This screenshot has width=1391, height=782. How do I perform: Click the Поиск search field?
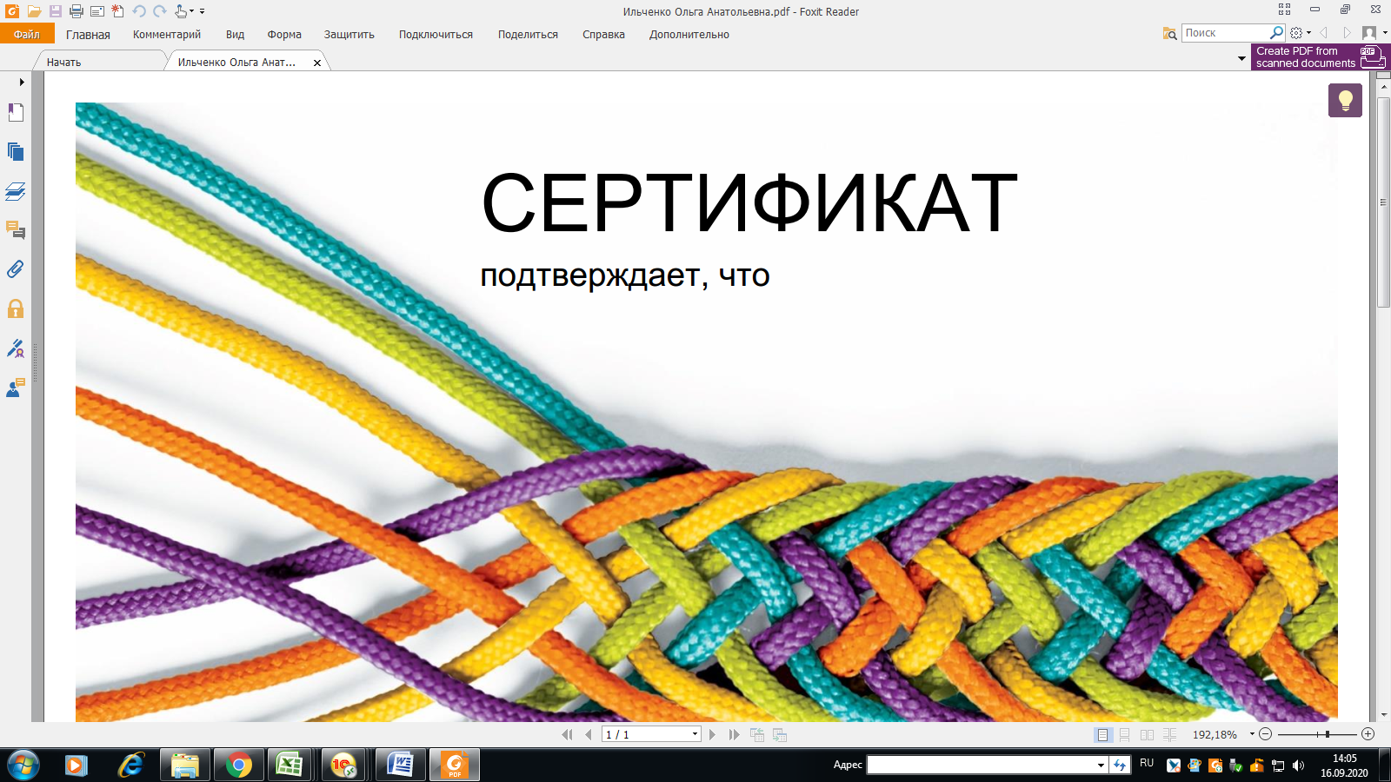pyautogui.click(x=1225, y=33)
